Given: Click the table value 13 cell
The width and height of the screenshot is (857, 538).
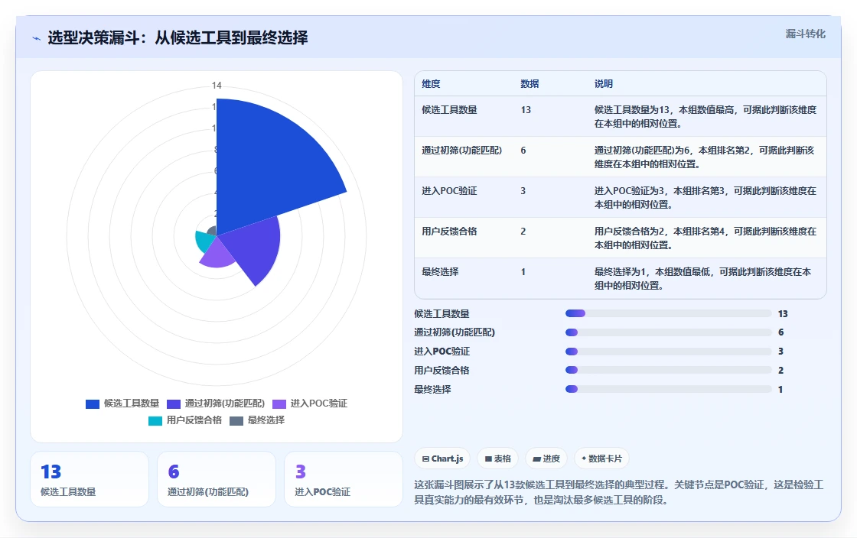Looking at the screenshot, I should pos(526,110).
